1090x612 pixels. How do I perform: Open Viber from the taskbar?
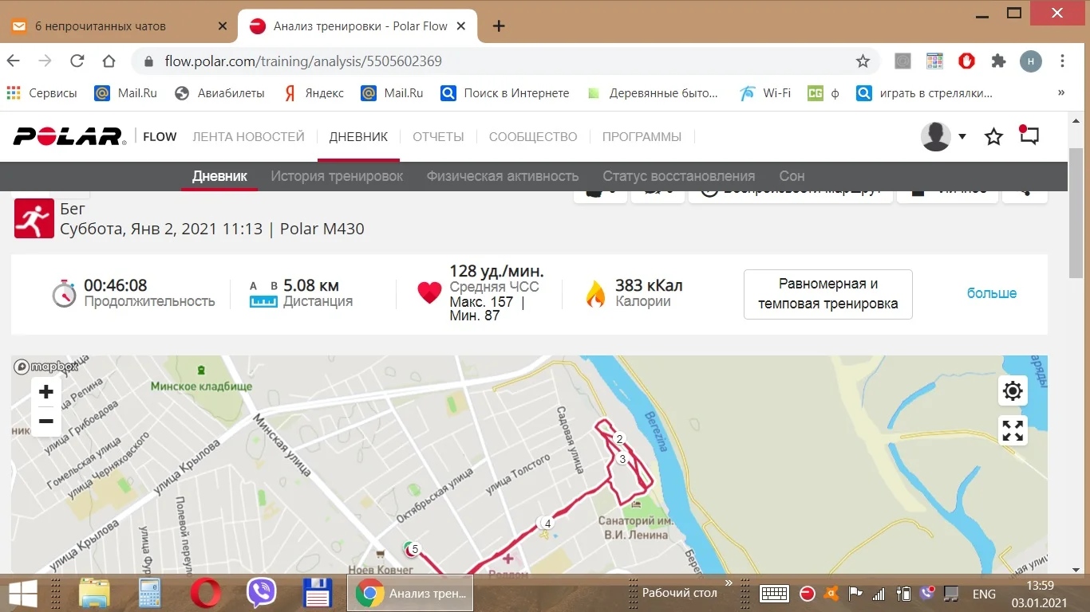(x=261, y=594)
